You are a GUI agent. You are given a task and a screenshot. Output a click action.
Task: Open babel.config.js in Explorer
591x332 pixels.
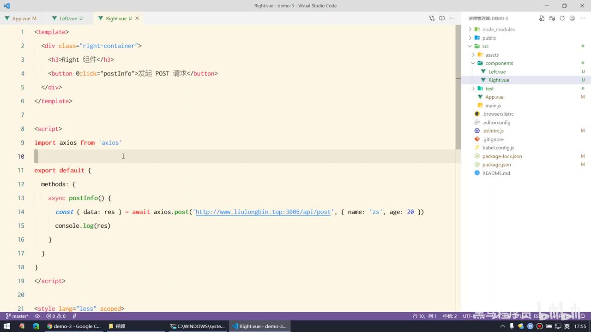tap(498, 148)
